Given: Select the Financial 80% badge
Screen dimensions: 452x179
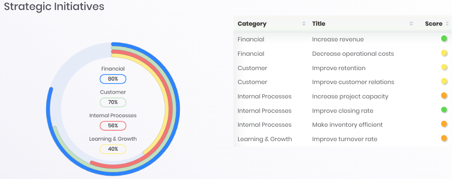Looking at the screenshot, I should 113,79.
